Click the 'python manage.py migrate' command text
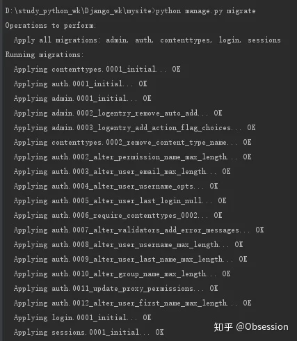297x341 pixels. 205,11
